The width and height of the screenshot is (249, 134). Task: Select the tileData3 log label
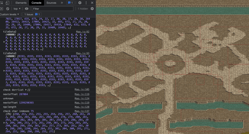[x=10, y=53]
